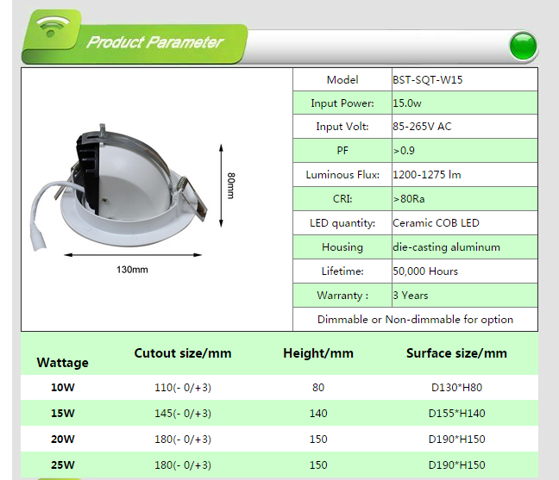
Task: Click the 130mm width dimension label
Action: [x=132, y=270]
